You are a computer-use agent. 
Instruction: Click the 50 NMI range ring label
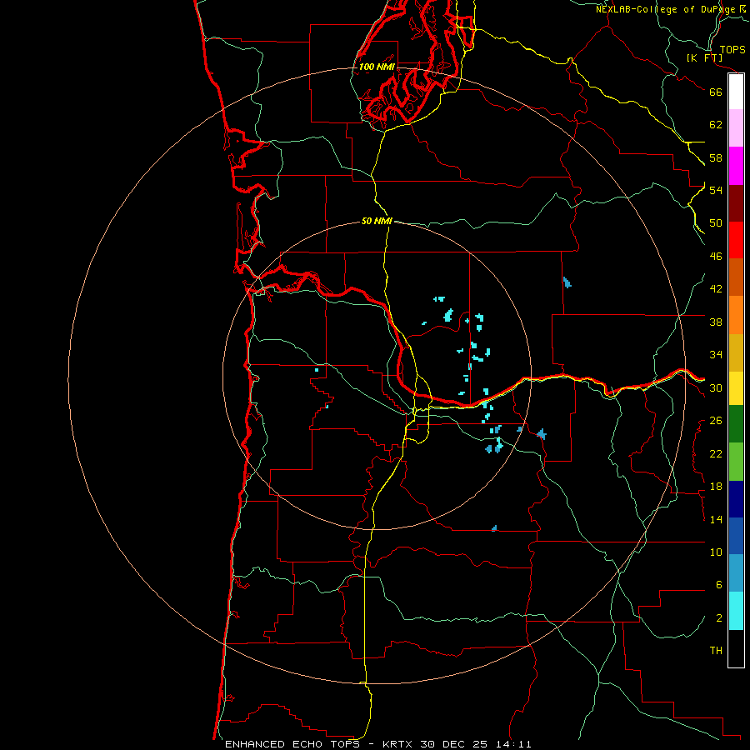click(x=377, y=221)
